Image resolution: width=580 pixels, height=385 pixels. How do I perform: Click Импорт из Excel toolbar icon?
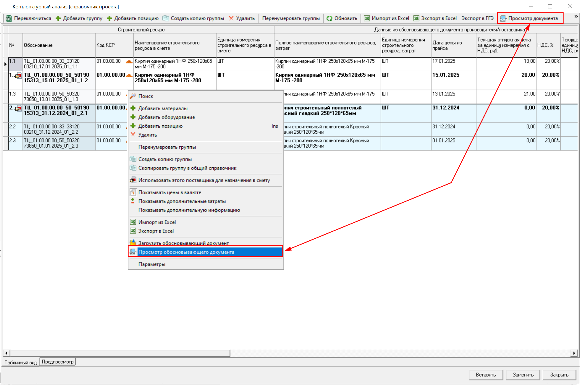[x=367, y=18]
